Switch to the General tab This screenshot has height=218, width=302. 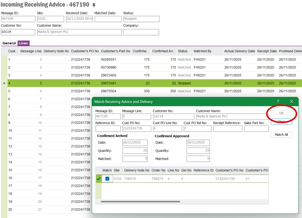(9, 43)
